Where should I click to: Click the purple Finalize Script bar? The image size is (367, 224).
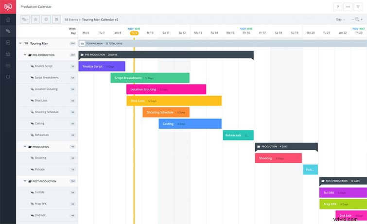point(102,66)
